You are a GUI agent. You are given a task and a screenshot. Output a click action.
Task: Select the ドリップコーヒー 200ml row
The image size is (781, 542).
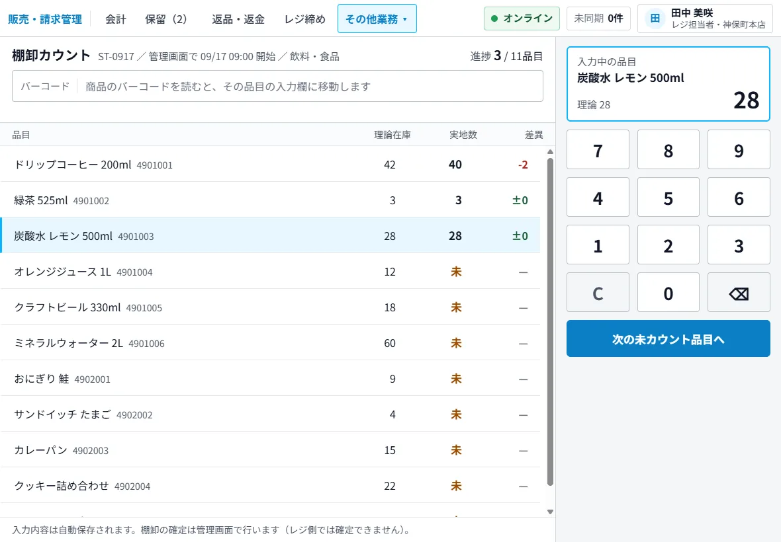coord(271,164)
